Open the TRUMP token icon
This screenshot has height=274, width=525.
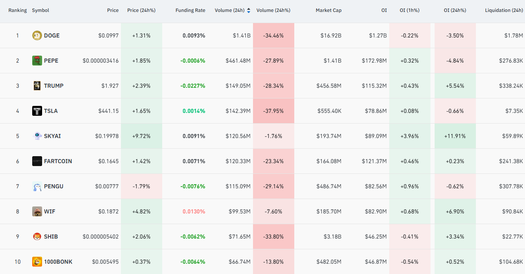point(37,86)
